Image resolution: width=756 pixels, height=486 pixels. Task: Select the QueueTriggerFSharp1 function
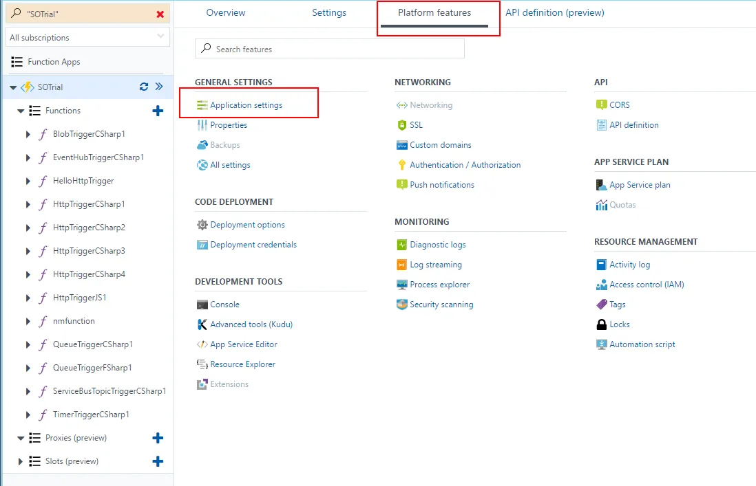pos(92,368)
